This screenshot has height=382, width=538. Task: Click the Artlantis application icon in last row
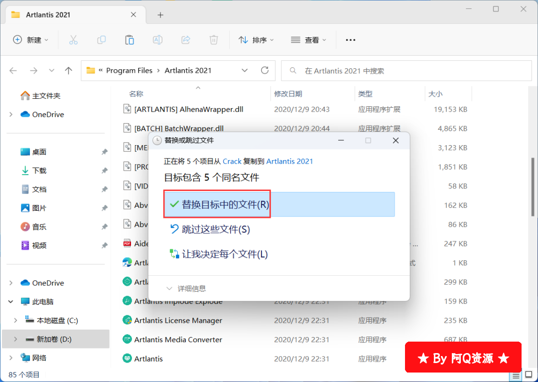coord(128,359)
